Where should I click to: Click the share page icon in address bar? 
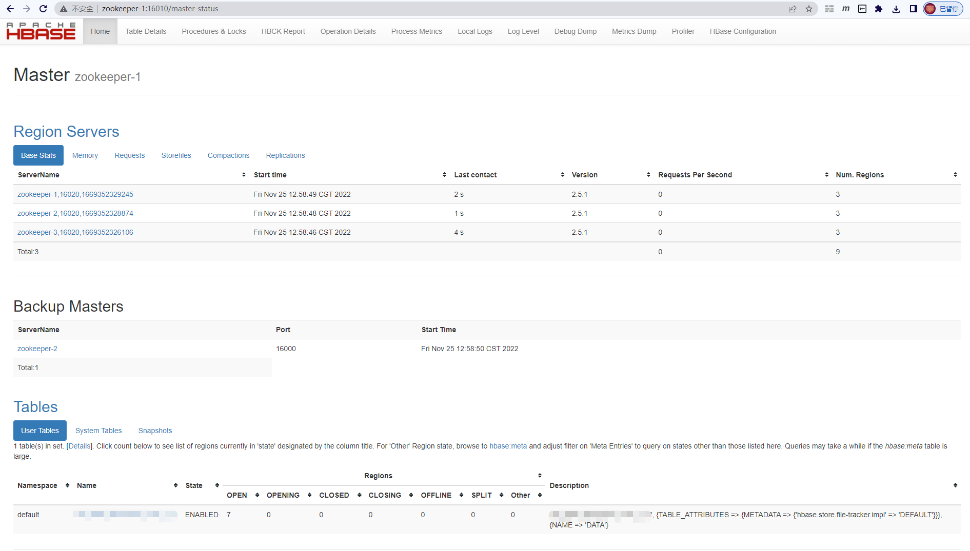[793, 9]
